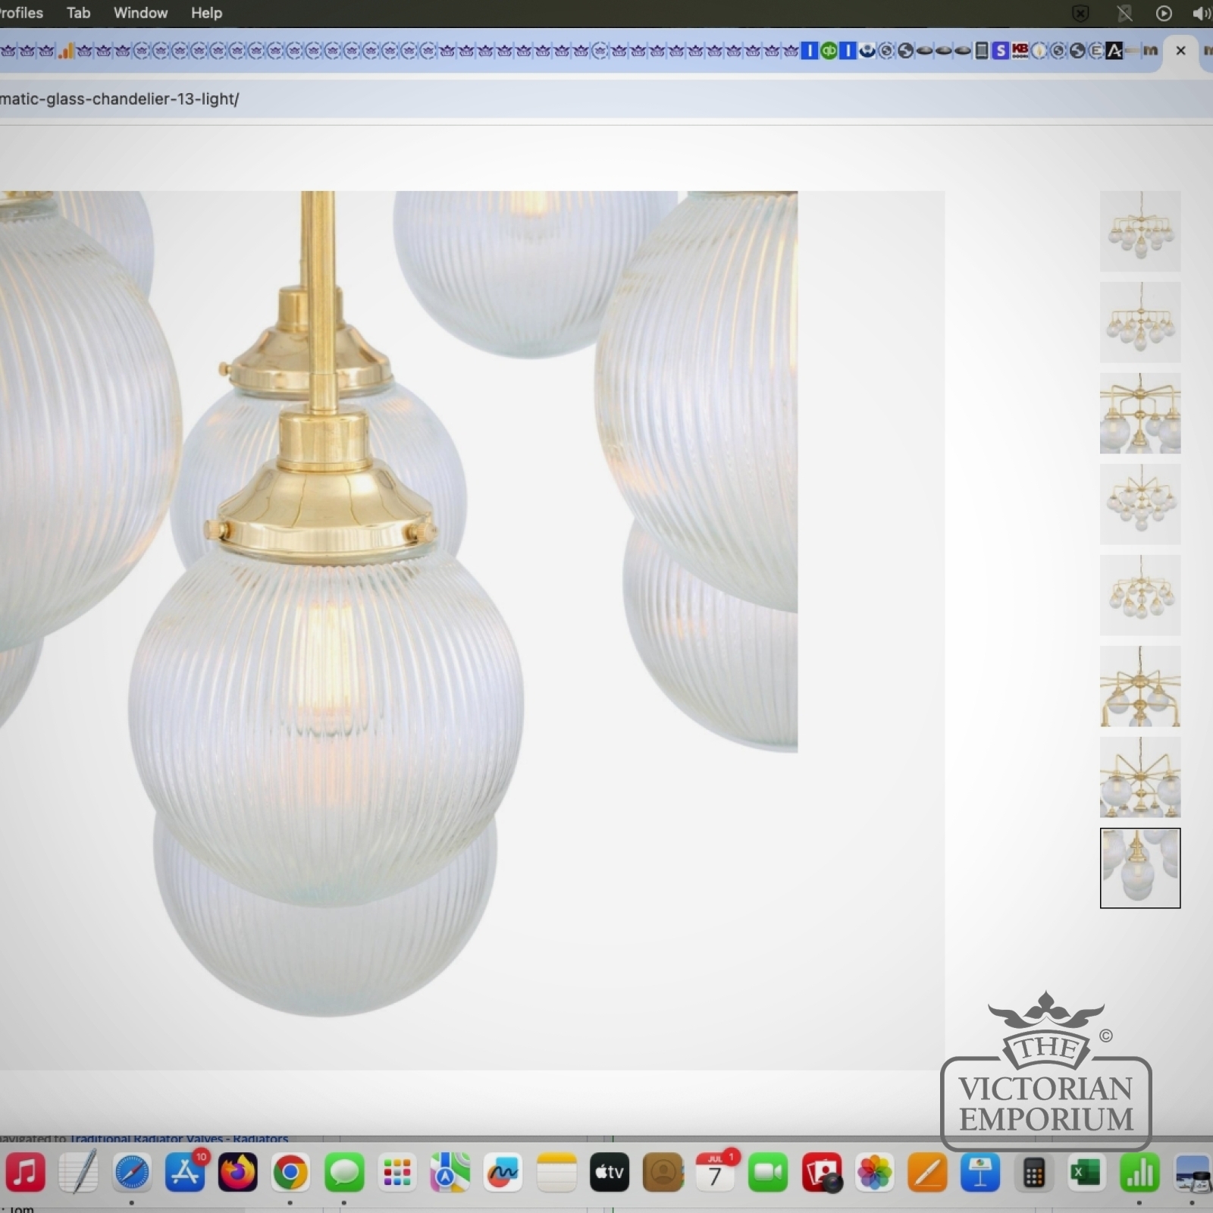Open the Window menu
Viewport: 1213px width, 1213px height.
pos(140,13)
